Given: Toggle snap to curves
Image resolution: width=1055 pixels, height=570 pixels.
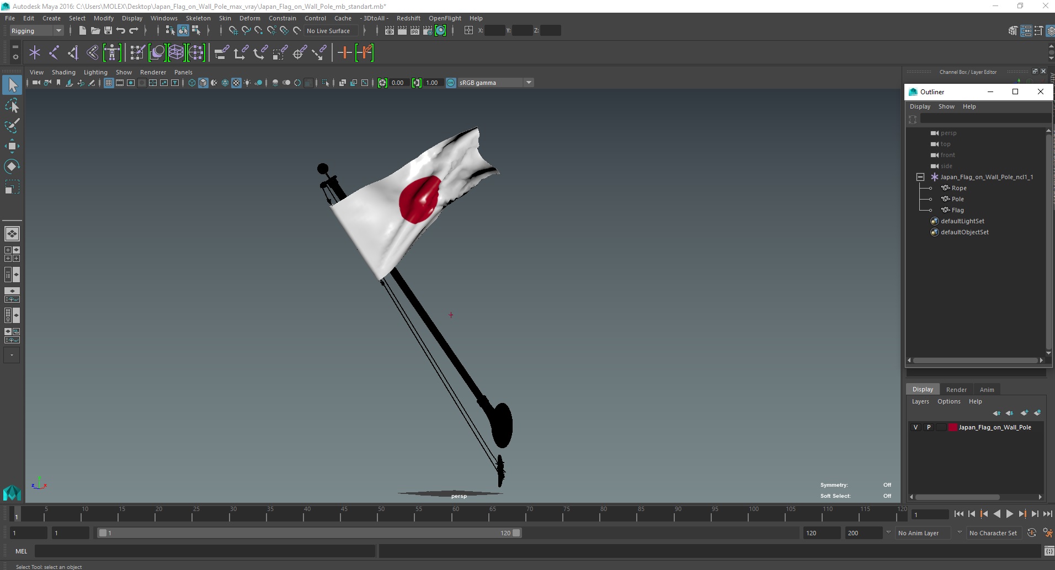Looking at the screenshot, I should (246, 31).
